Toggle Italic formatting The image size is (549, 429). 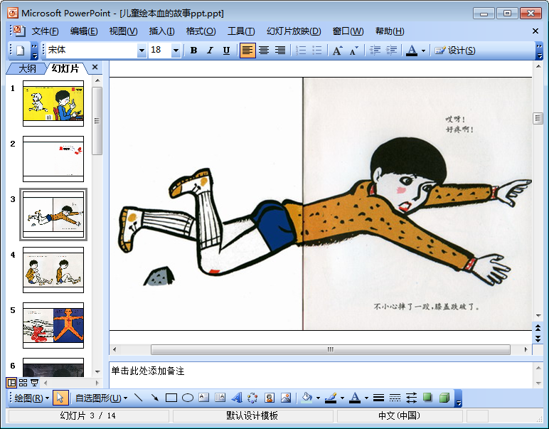(x=210, y=51)
